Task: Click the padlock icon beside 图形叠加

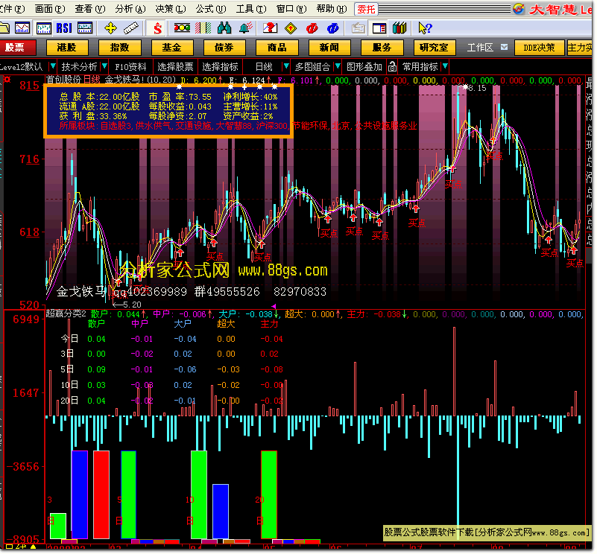Action: click(x=392, y=67)
